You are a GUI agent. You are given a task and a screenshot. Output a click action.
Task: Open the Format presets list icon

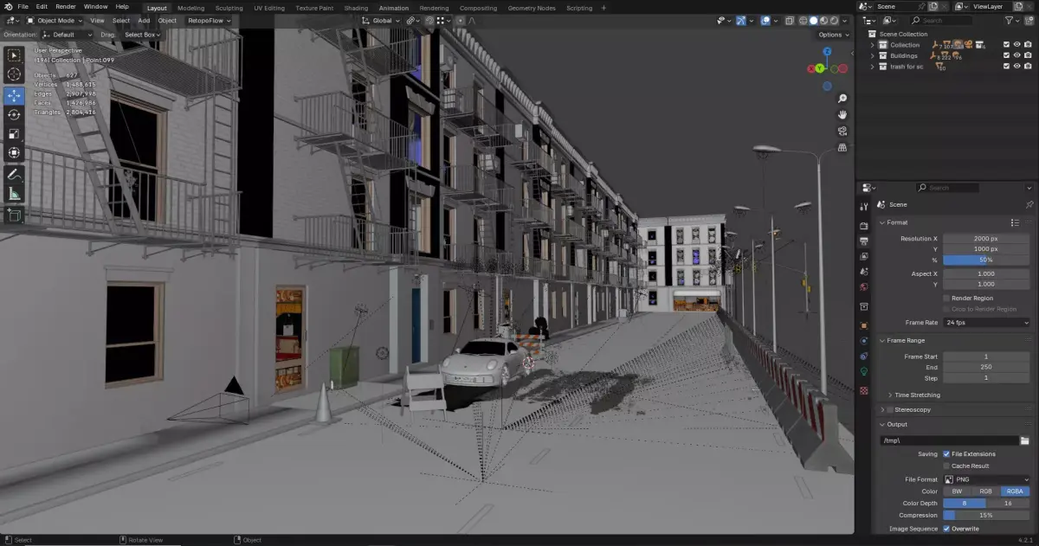click(x=1015, y=222)
